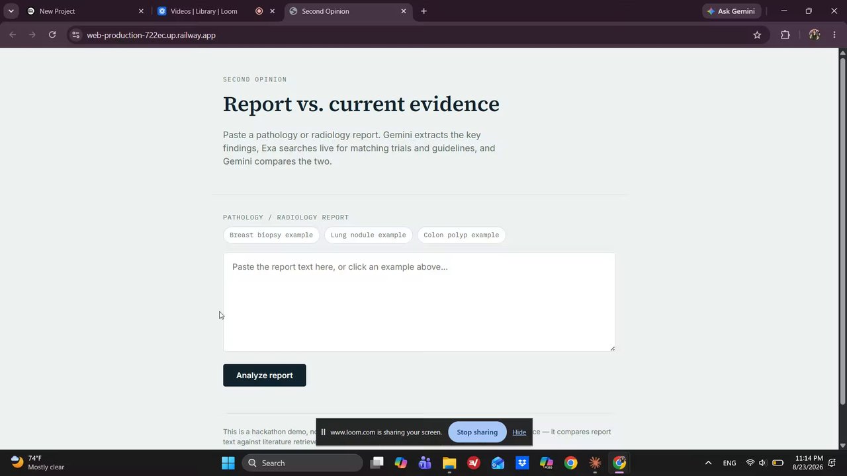This screenshot has height=476, width=847.
Task: Open the Windows Start menu
Action: pyautogui.click(x=228, y=463)
